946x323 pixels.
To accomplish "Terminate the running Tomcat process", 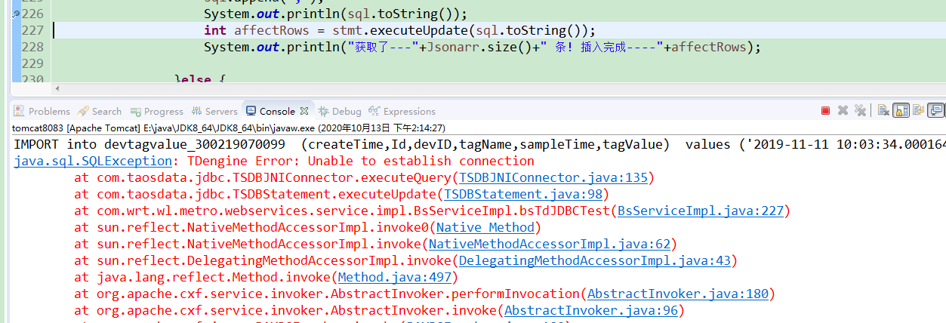I will [825, 111].
